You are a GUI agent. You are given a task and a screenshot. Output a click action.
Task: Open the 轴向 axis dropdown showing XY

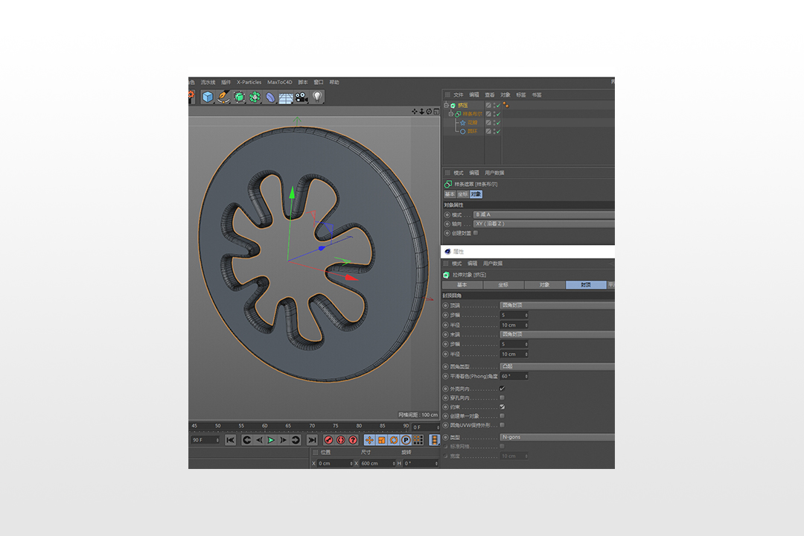544,223
